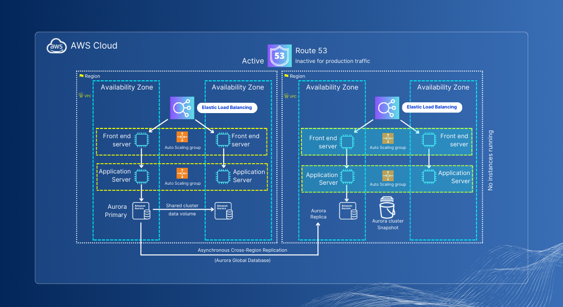Select the Availability Zone heading above Aurora Replica
Screen dimensions: 563x307
pyautogui.click(x=332, y=87)
